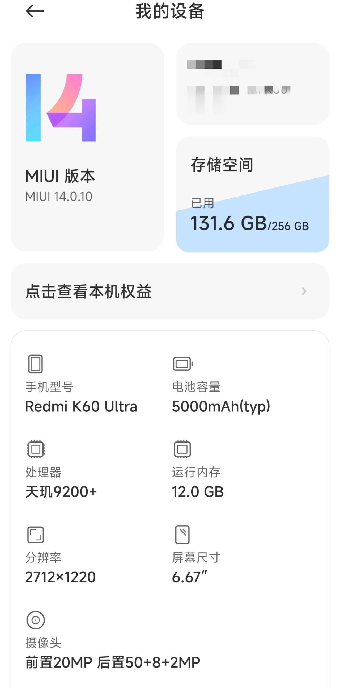Tap the MIUI 14.0.10 version number
This screenshot has height=688, width=340.
coord(59,197)
